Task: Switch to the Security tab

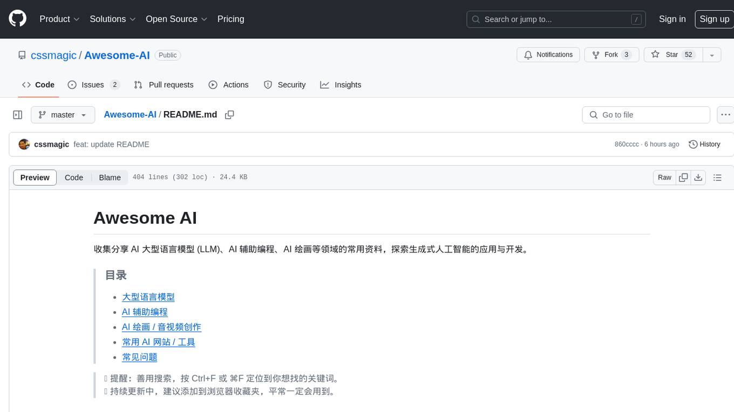Action: 284,85
